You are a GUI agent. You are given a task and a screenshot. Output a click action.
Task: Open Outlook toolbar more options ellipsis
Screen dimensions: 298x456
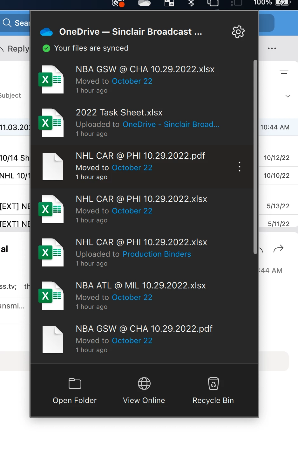[x=272, y=48]
